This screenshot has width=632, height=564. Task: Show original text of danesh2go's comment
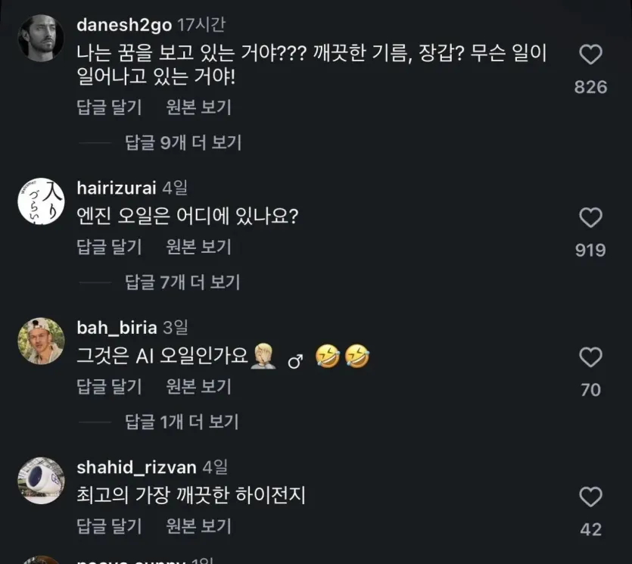point(199,108)
